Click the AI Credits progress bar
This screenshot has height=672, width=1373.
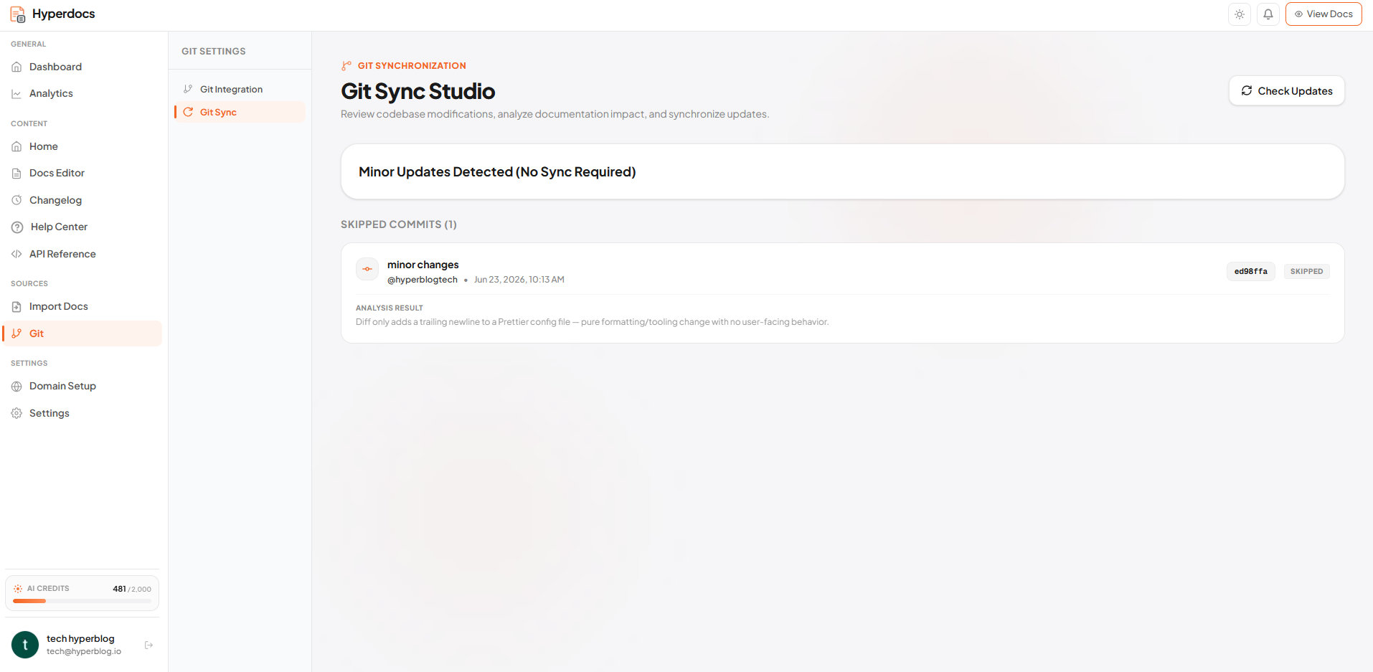click(x=82, y=600)
